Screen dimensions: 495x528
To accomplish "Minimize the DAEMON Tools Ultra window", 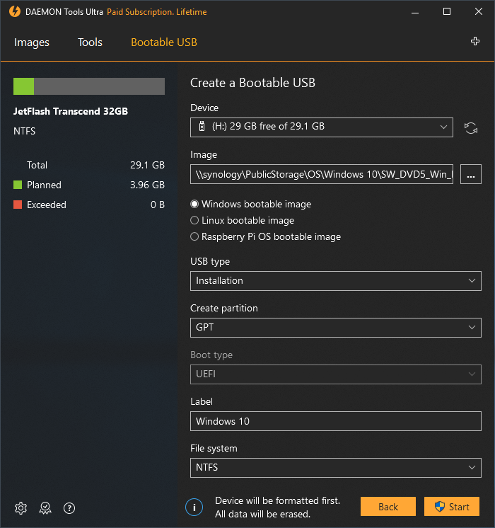I will (415, 12).
